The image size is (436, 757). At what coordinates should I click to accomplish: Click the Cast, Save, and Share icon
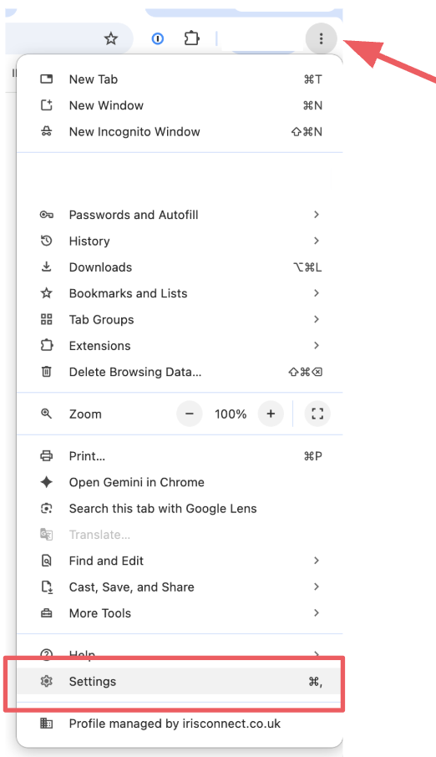click(46, 587)
